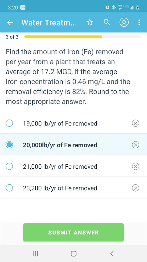Viewport: 147px width, 262px height.
Task: Tap the back arrow in header
Action: [x=10, y=22]
